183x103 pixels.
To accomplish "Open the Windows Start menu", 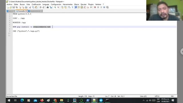I will pos(9,100).
